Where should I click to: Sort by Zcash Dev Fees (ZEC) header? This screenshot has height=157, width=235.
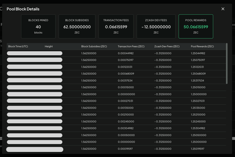pos(167,46)
